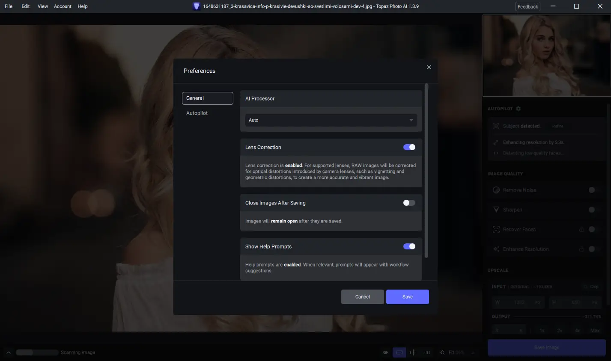Toggle the Close Images After Saving switch
The width and height of the screenshot is (611, 361).
[x=409, y=203]
